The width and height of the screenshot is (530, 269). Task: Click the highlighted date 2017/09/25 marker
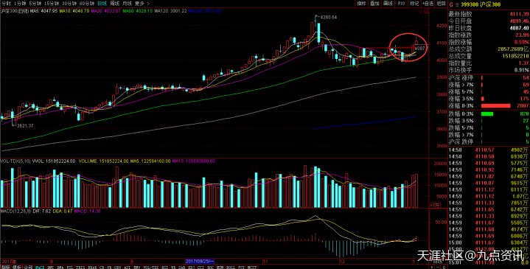point(200,261)
